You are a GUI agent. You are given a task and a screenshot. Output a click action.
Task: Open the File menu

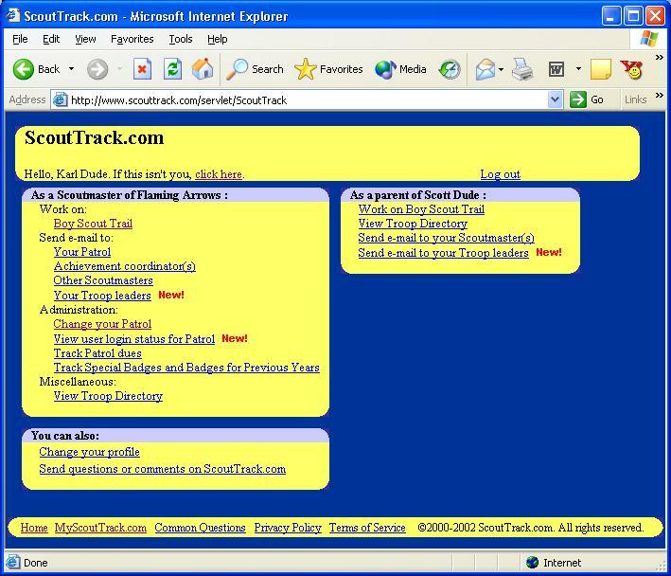pos(20,39)
